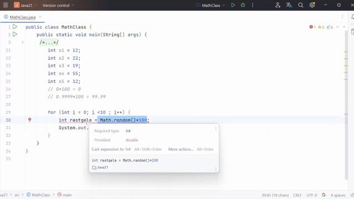Open the Version control dropdown
Viewport: 354px width, 199px height.
[58, 5]
